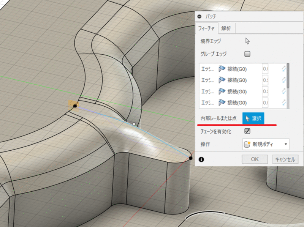Screen dimensions: 304x227
Task: Click the flip arrows icon in last edge row
Action: 283,102
